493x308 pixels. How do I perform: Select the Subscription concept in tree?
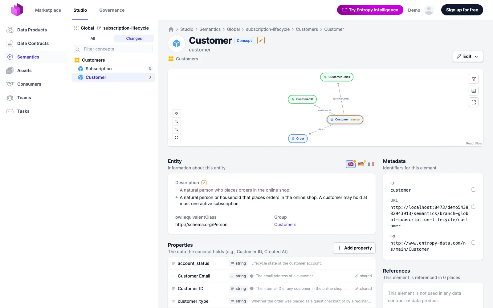click(113, 69)
